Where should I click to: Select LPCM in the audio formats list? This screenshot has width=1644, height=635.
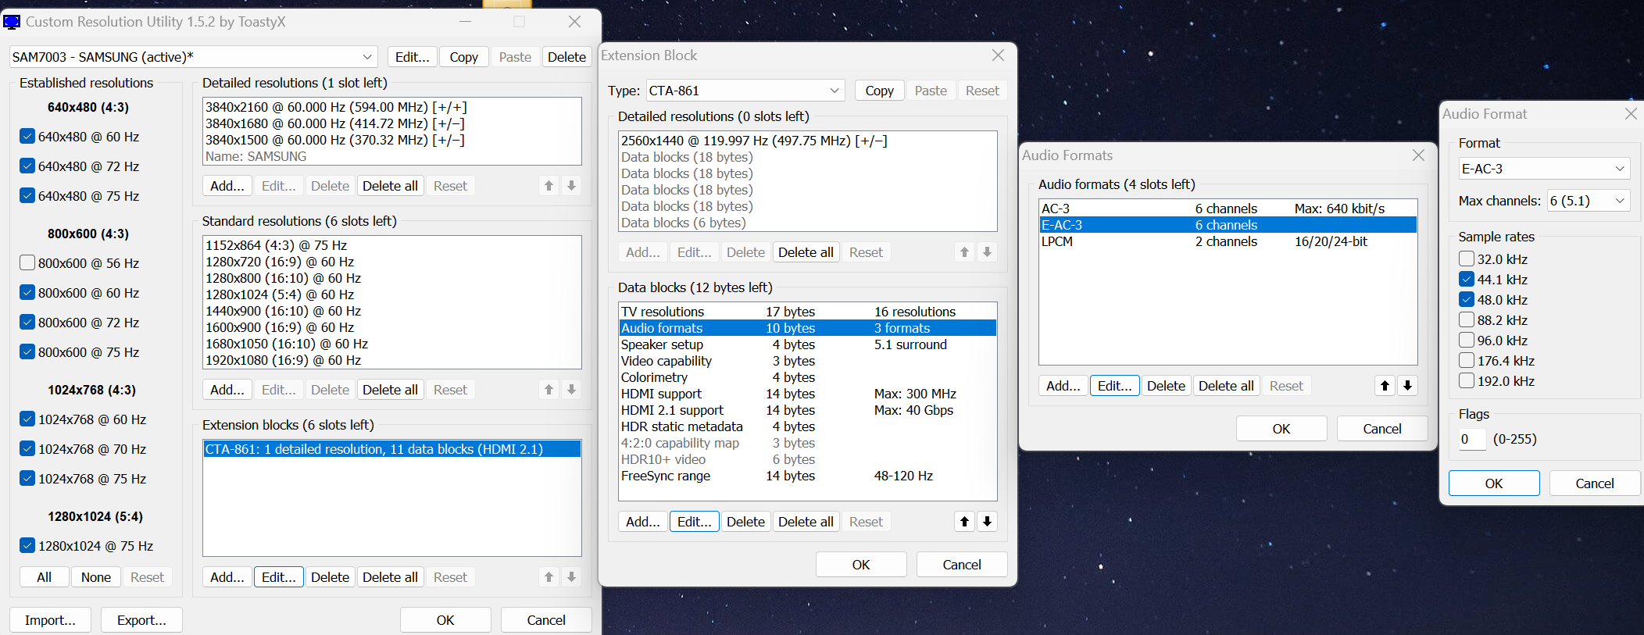1057,241
